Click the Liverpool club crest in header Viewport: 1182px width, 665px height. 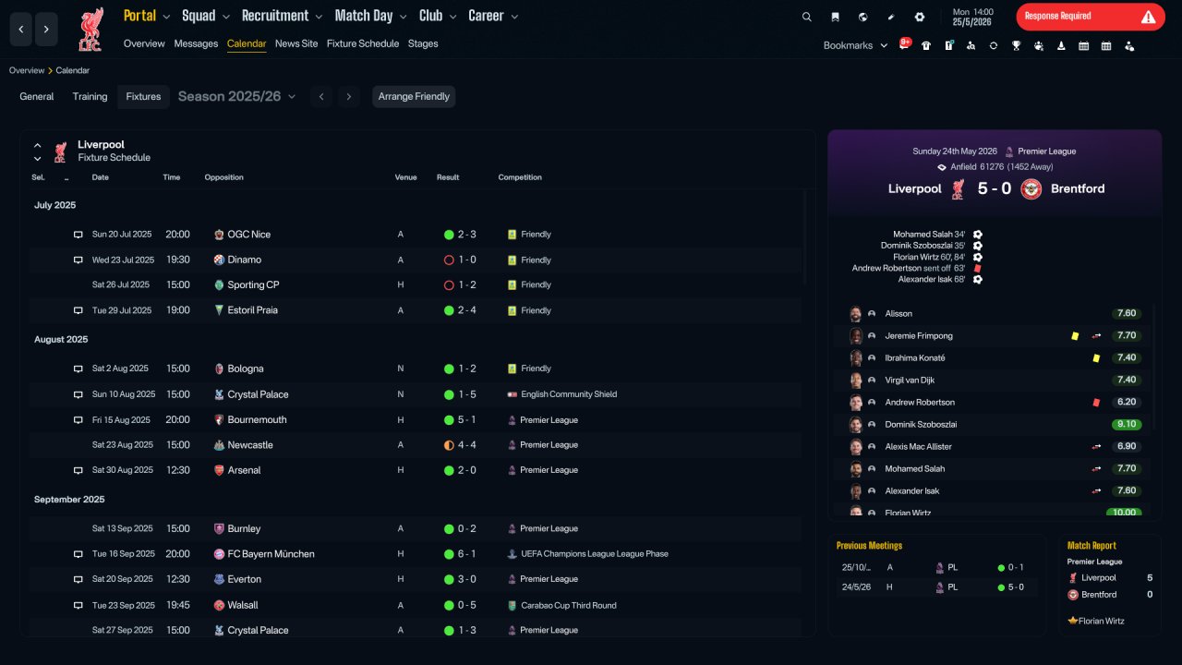90,30
